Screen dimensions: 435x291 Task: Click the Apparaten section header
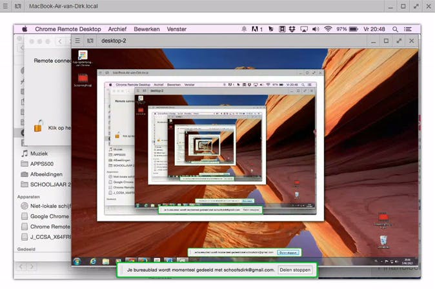(28, 197)
